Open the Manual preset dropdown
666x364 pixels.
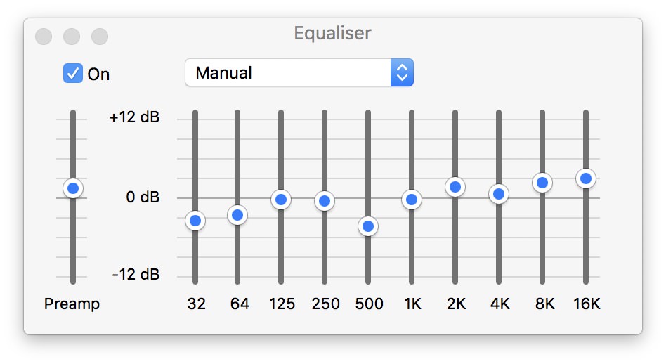click(288, 72)
